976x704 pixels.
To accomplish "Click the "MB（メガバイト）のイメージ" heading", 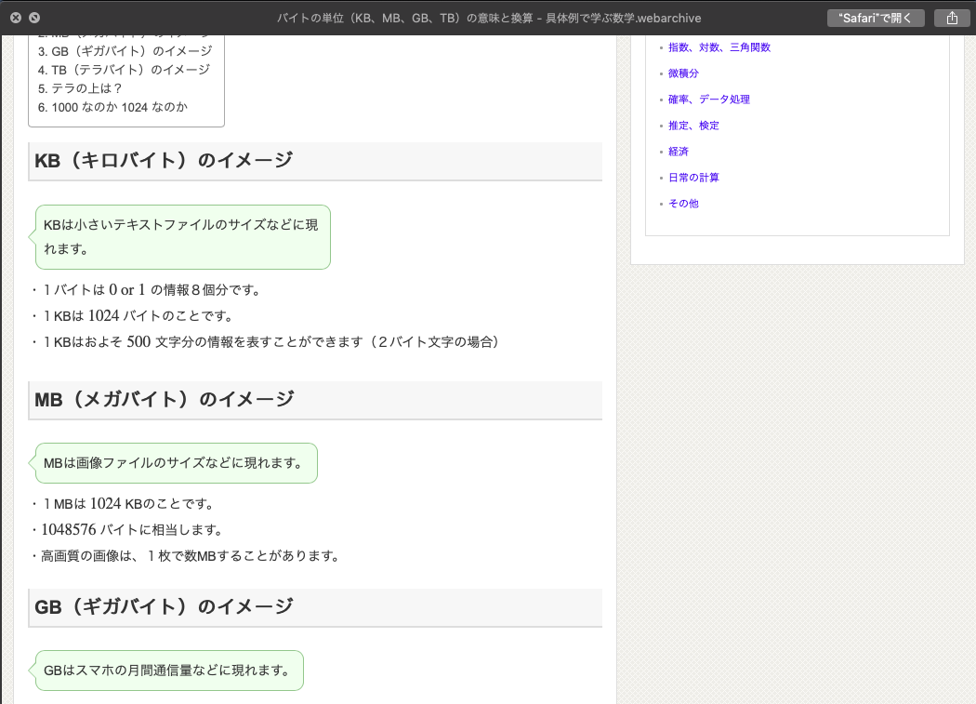I will pyautogui.click(x=165, y=400).
